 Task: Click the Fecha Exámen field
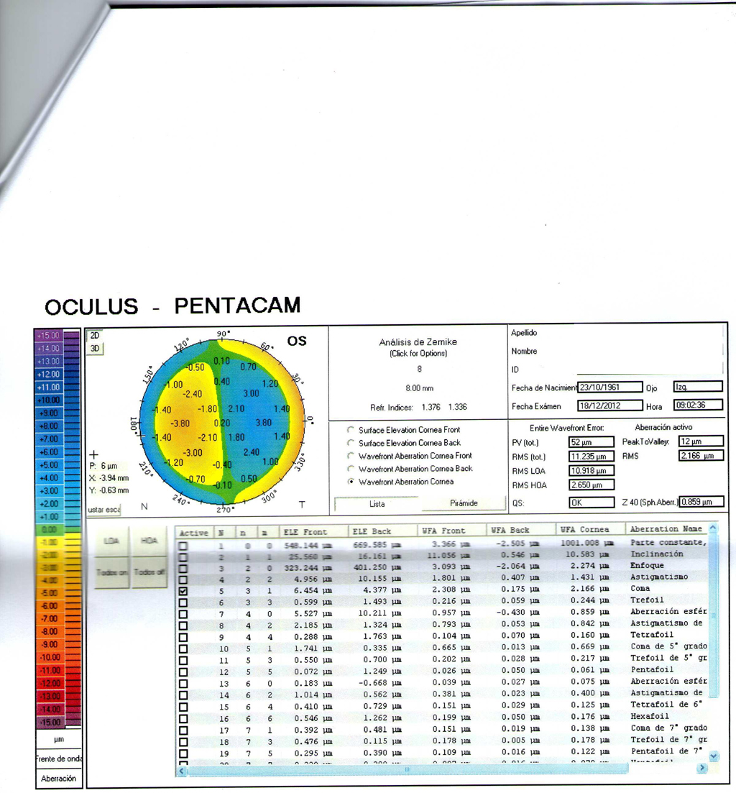coord(610,405)
